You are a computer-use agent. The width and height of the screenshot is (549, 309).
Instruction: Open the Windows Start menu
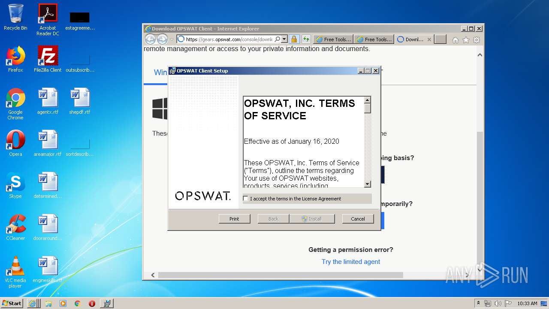pos(12,303)
